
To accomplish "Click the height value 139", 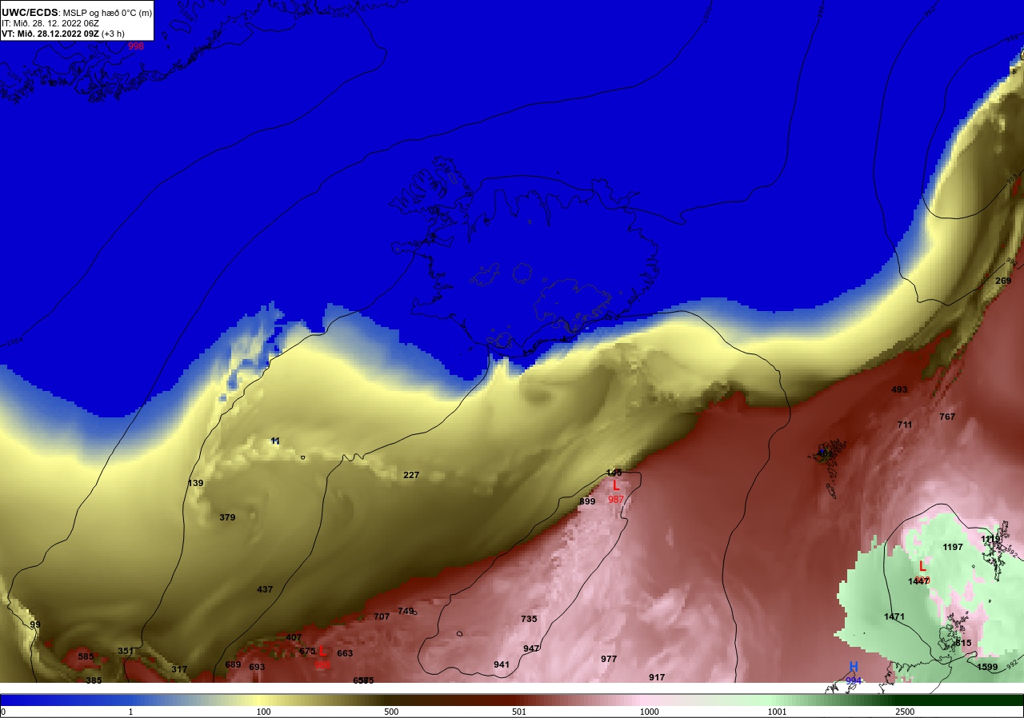I will [x=195, y=483].
